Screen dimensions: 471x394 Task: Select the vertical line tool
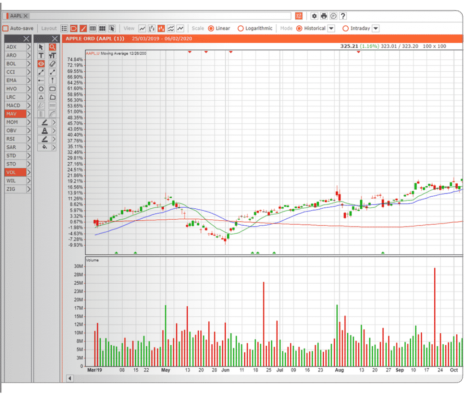click(x=52, y=80)
